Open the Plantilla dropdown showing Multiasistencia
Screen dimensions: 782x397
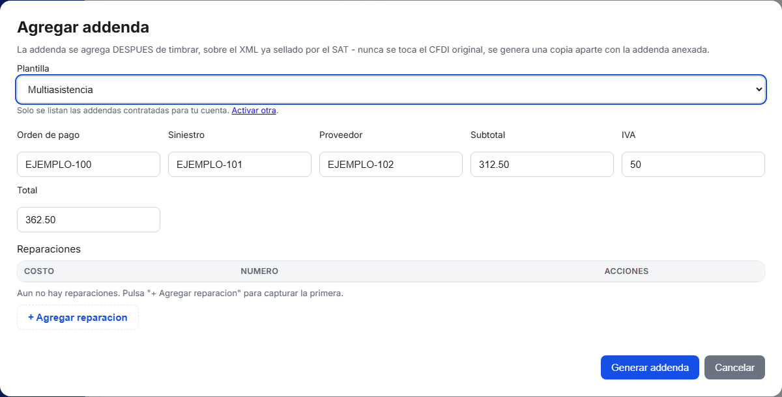pos(391,89)
